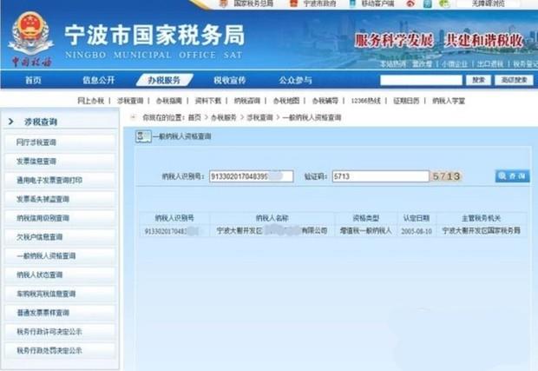Click 办税服务 in the breadcrumb
The image size is (538, 371).
pyautogui.click(x=224, y=117)
